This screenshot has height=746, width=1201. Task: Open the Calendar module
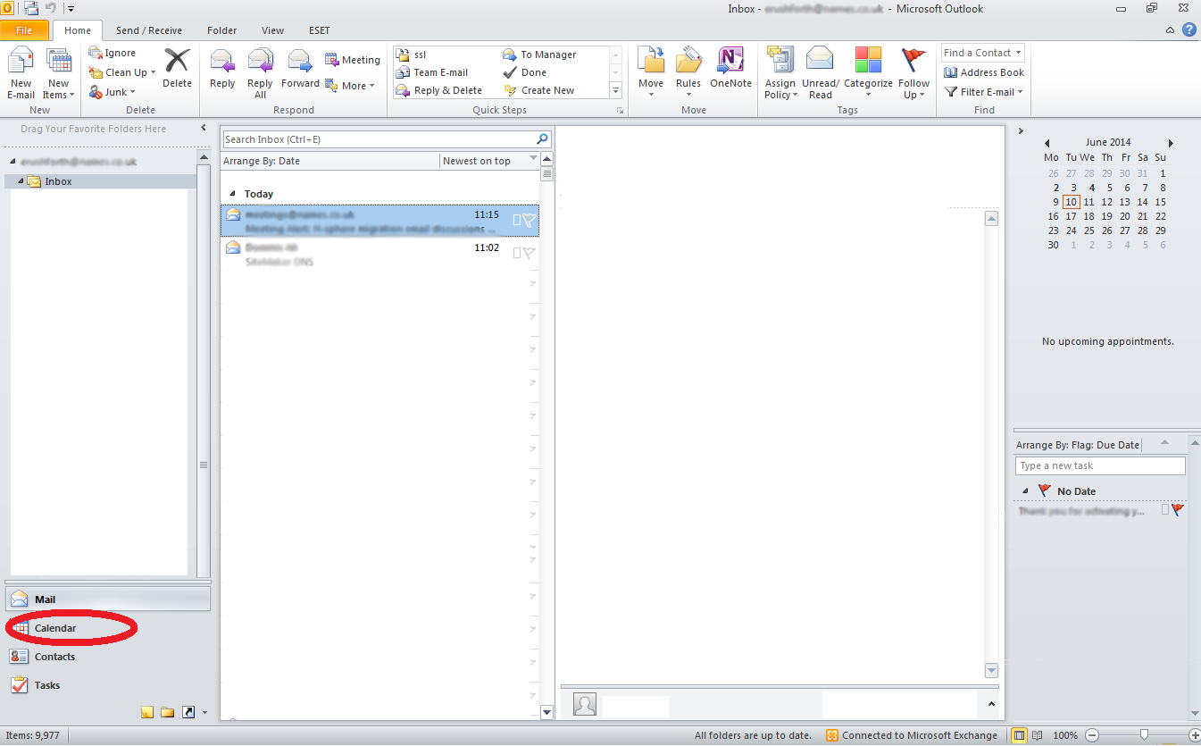[x=108, y=628]
